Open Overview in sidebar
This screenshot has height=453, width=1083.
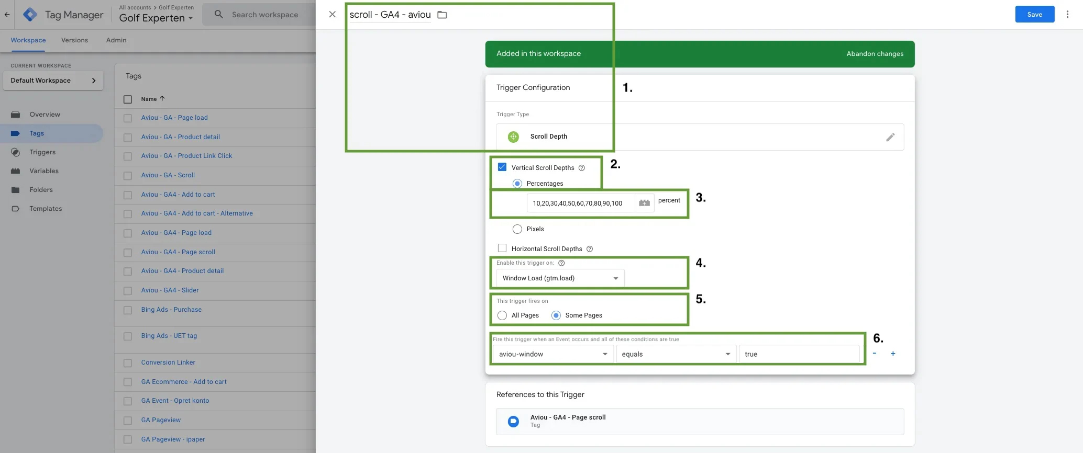point(45,115)
